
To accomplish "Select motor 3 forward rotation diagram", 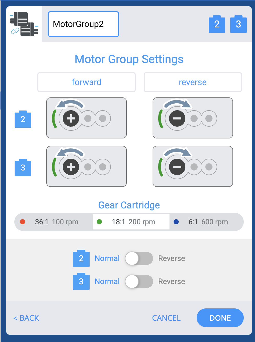I will pos(87,166).
